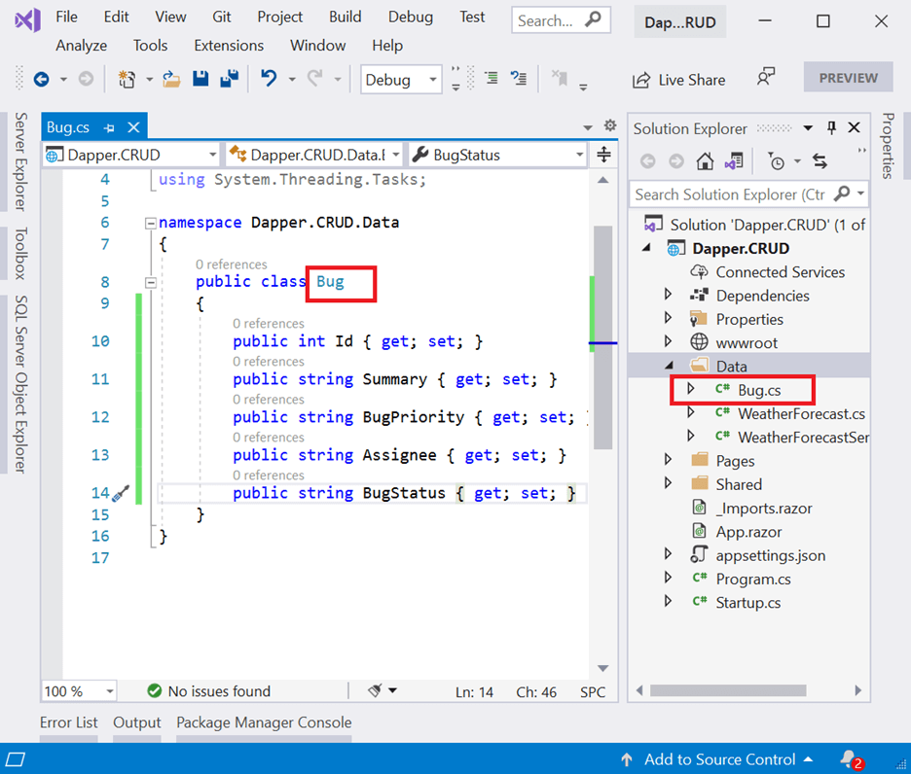
Task: Click the Live Share button
Action: pos(679,80)
